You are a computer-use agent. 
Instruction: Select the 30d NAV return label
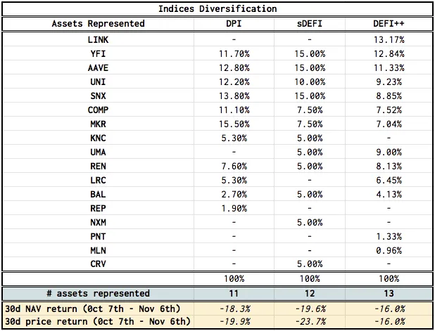pyautogui.click(x=93, y=309)
